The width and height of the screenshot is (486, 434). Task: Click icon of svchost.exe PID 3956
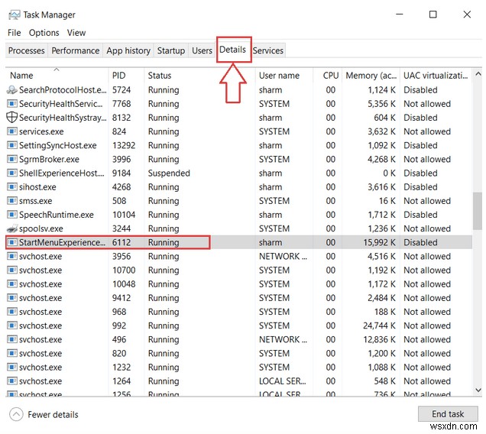(x=11, y=257)
